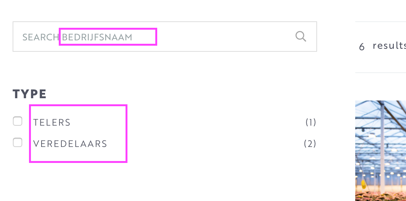
Task: Click the white pillar in greenhouse photo
Action: click(382, 152)
